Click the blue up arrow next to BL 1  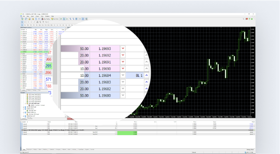(x=146, y=75)
